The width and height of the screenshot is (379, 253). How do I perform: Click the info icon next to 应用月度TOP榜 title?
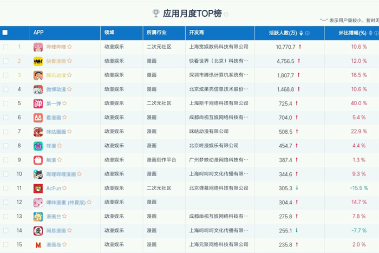226,14
